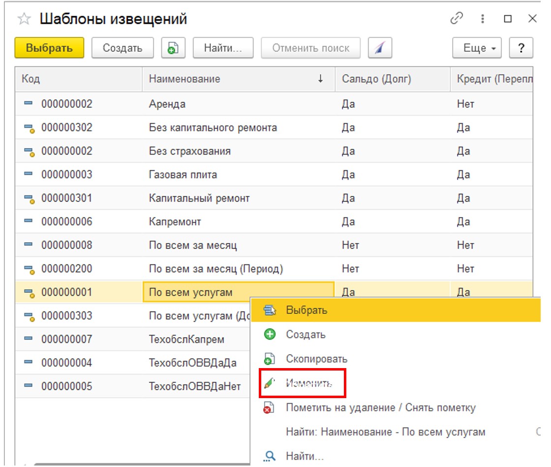551x467 pixels.
Task: Click the magnifier icon next to Найти... menu item
Action: coord(270,456)
